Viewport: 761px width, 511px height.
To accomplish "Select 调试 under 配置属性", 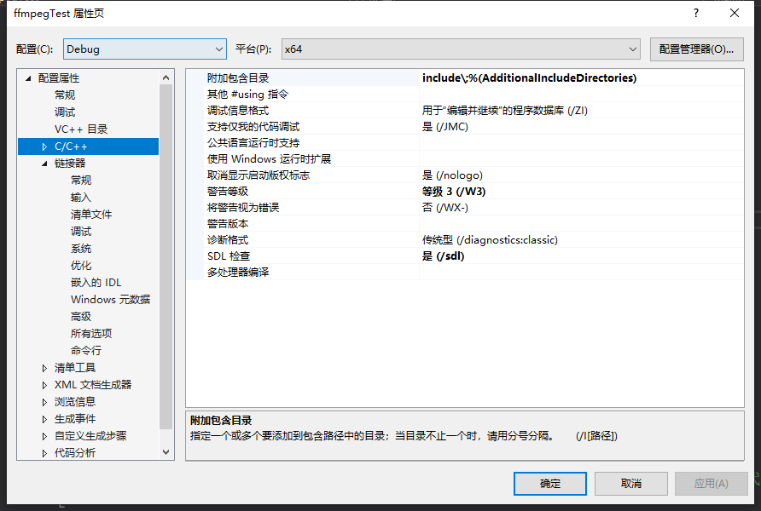I will pos(65,112).
